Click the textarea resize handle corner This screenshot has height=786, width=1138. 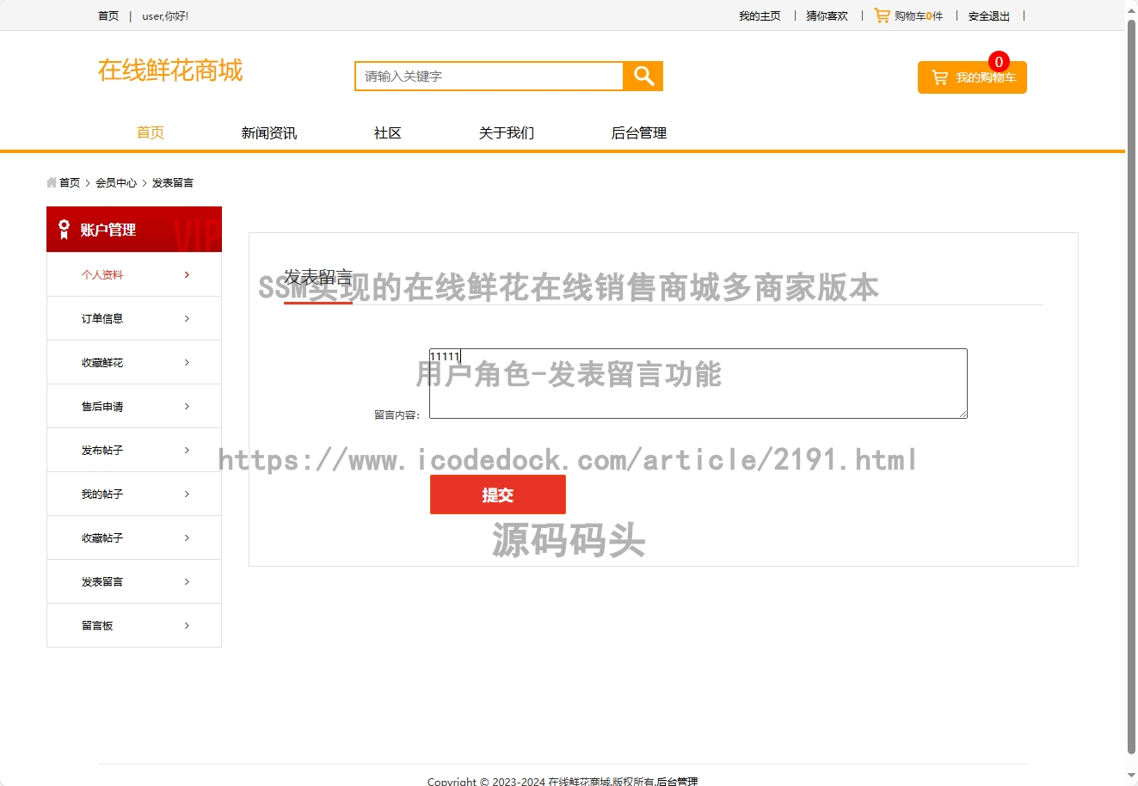click(x=963, y=414)
